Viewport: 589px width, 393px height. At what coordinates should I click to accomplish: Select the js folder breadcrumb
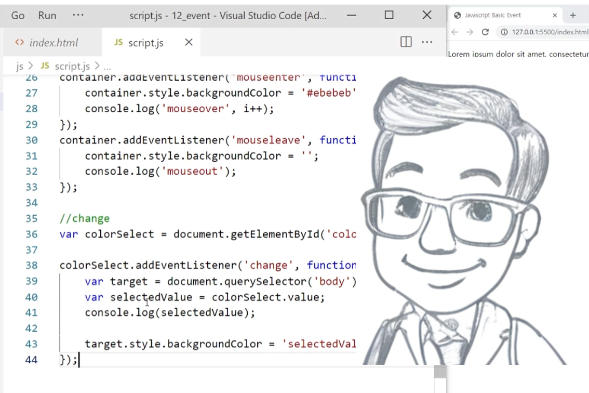[x=20, y=66]
